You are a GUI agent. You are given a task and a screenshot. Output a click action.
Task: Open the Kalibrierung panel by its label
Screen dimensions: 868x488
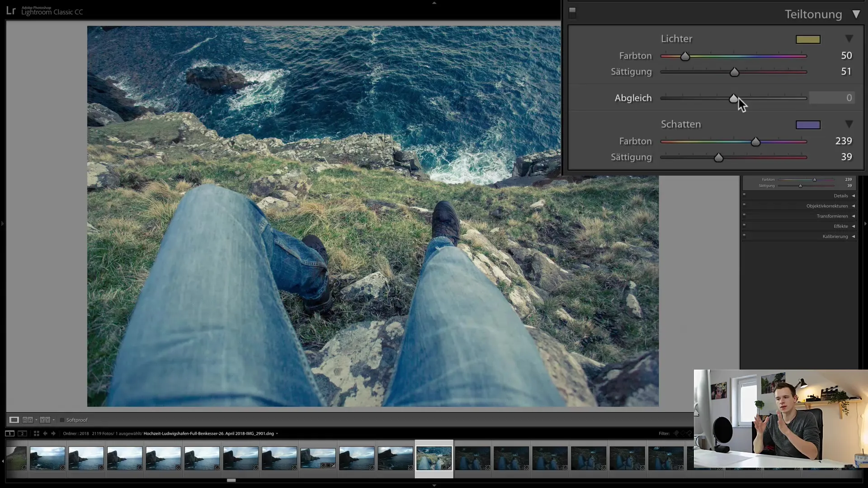tap(835, 236)
